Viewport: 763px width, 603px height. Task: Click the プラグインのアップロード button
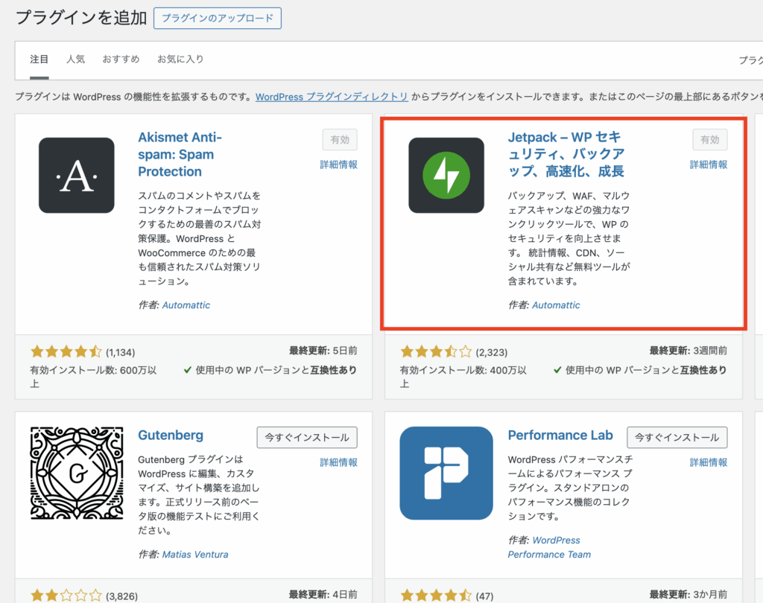click(x=218, y=18)
